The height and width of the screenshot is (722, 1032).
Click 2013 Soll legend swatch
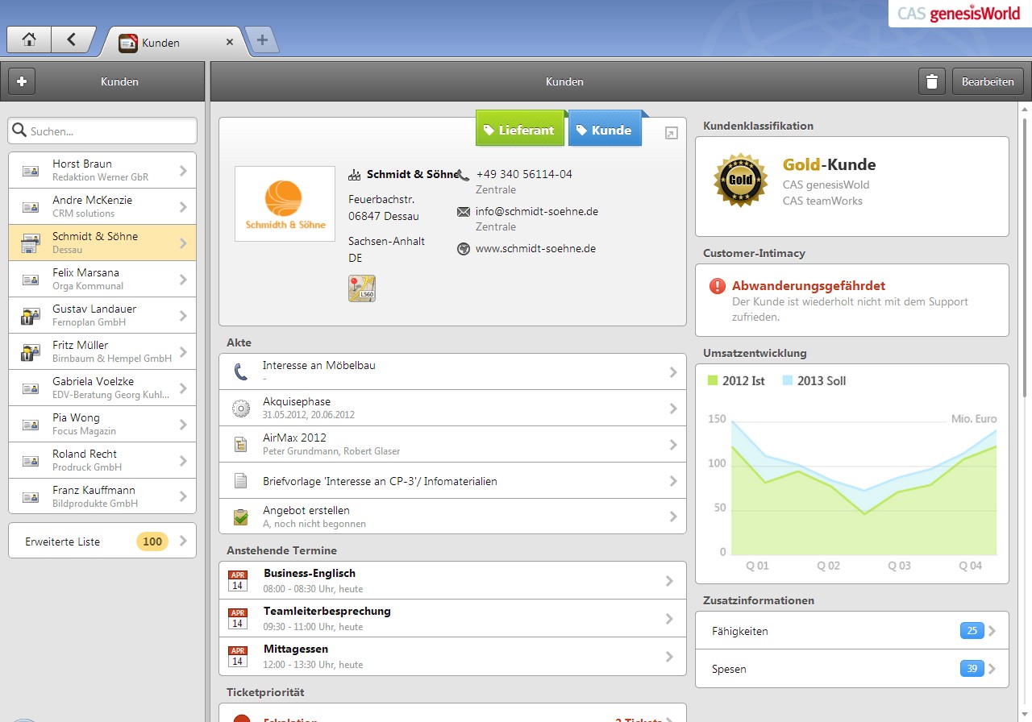tap(788, 380)
